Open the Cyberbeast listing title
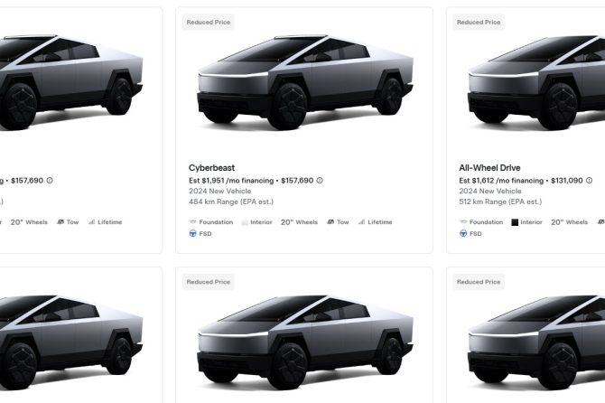 pos(211,168)
